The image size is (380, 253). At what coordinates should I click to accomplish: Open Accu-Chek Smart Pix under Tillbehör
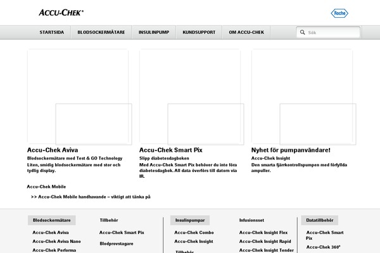tap(122, 232)
